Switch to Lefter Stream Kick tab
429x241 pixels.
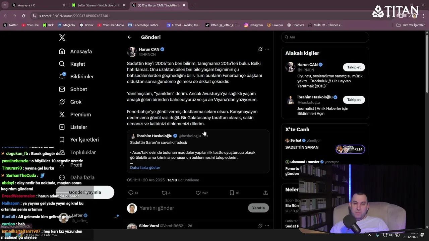tap(97, 5)
